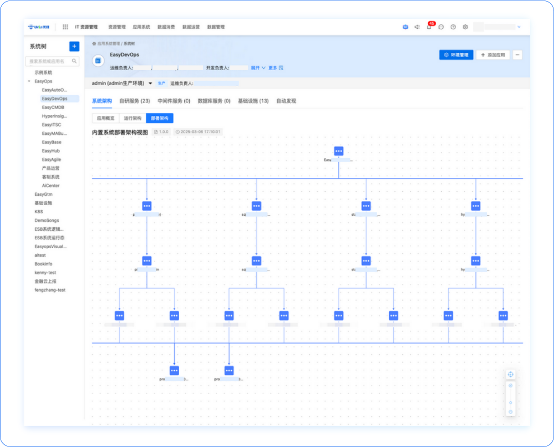Select 金融云上报 in system tree
Image resolution: width=554 pixels, height=447 pixels.
click(45, 281)
